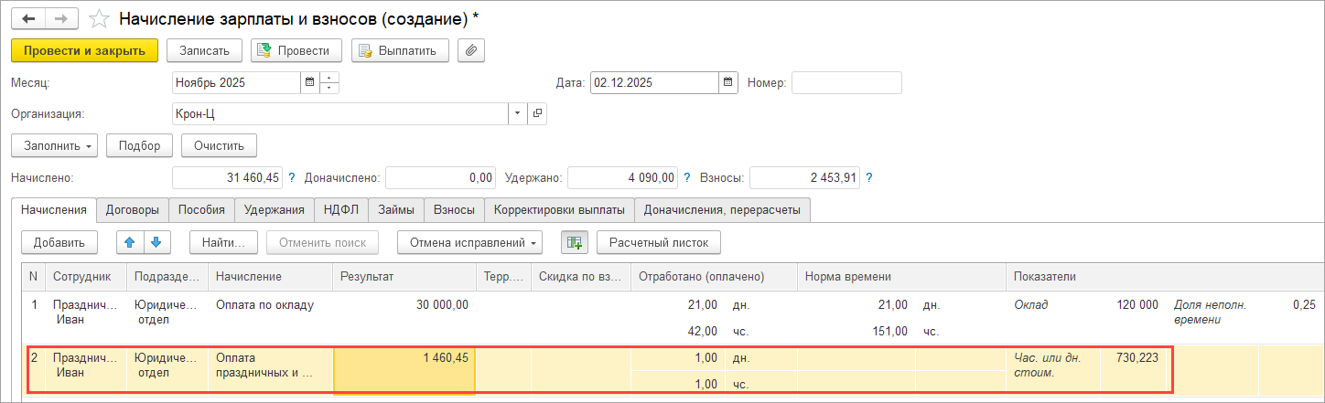The height and width of the screenshot is (403, 1325).
Task: Switch to the Корректировки выплаты tab
Action: pyautogui.click(x=559, y=209)
